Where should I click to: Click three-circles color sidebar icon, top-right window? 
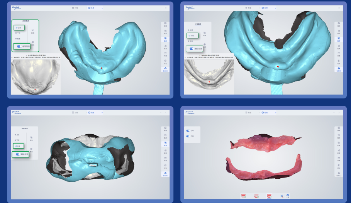point(339,69)
